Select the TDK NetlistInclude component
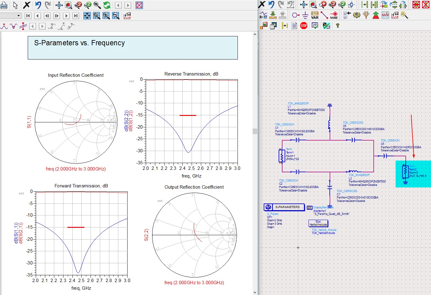431x295 pixels. 318,223
